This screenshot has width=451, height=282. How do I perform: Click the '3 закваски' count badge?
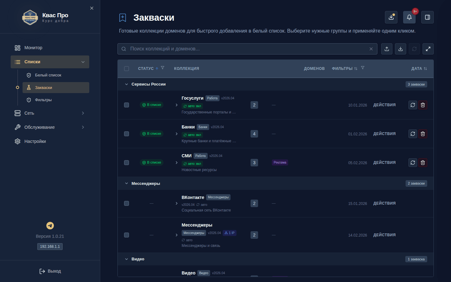tap(416, 84)
